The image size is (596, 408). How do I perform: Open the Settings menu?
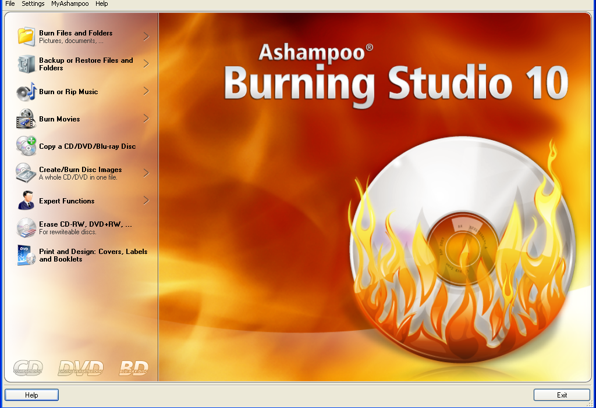pyautogui.click(x=33, y=4)
